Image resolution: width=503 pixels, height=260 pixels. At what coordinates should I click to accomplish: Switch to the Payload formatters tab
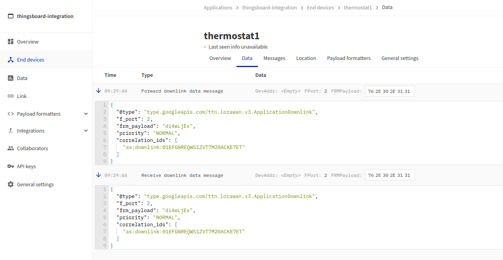[x=349, y=58]
